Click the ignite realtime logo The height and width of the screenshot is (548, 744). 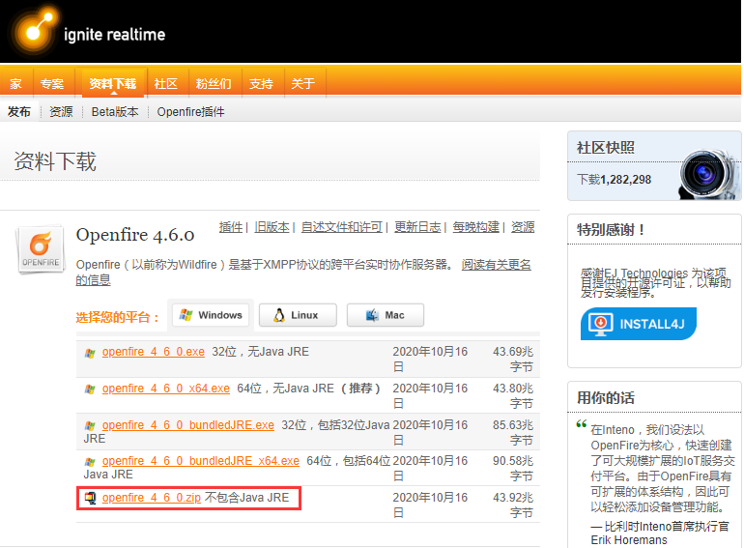(x=89, y=29)
